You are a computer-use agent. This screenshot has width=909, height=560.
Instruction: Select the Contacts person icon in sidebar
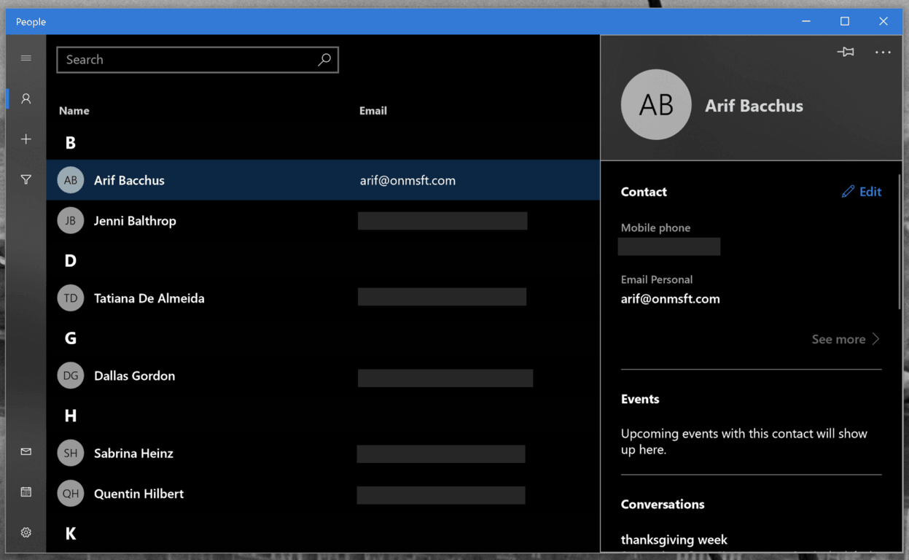26,98
